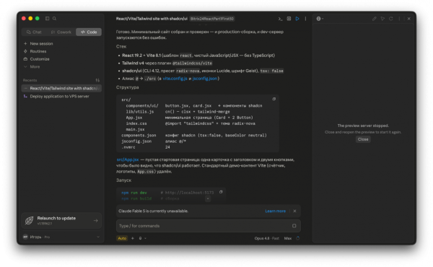433x267 pixels.
Task: Dismiss the Claude Fable 5 unavailable banner
Action: pyautogui.click(x=294, y=211)
